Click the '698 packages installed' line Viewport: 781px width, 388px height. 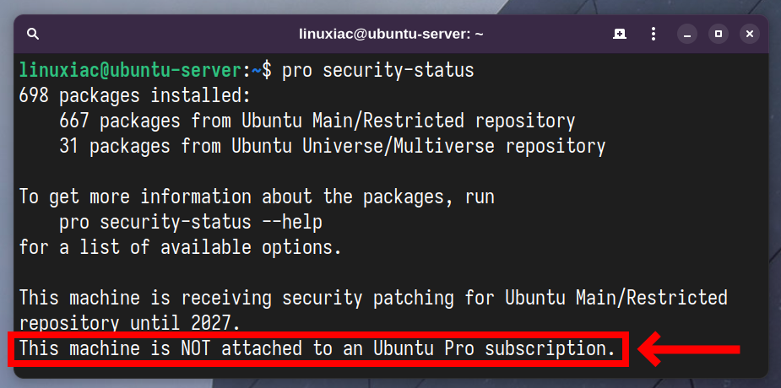134,95
